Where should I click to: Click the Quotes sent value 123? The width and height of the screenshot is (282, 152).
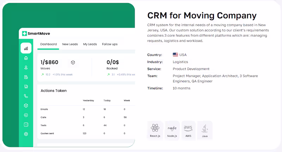(x=85, y=133)
